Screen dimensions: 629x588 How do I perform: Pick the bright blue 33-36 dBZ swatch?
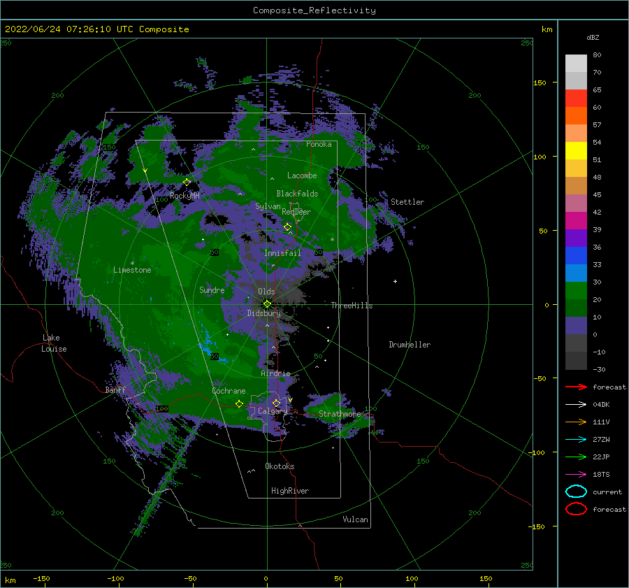[x=576, y=256]
